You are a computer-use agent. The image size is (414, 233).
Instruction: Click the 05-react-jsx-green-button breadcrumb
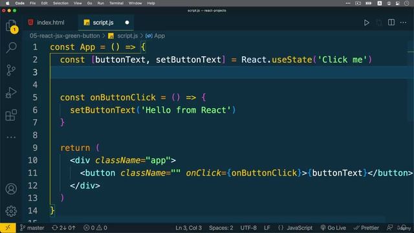click(65, 36)
